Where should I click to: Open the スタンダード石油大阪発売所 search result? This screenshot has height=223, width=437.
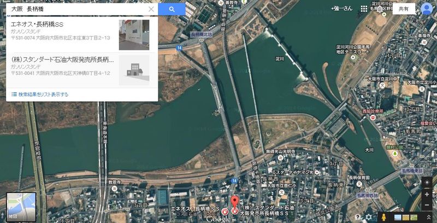[82, 70]
